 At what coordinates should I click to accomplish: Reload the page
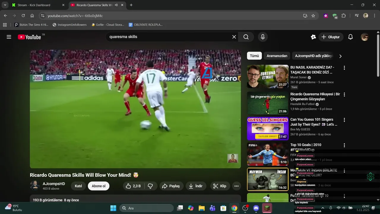[x=23, y=16]
